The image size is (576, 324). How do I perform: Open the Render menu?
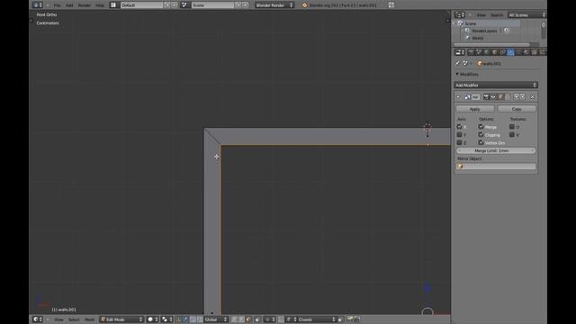pos(84,5)
